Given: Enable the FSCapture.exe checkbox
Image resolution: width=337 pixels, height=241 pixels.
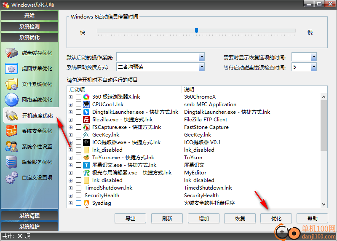Looking at the screenshot, I should (x=79, y=127).
